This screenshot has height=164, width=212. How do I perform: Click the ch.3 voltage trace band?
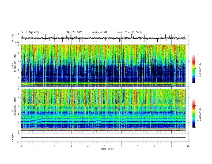[x=103, y=137]
